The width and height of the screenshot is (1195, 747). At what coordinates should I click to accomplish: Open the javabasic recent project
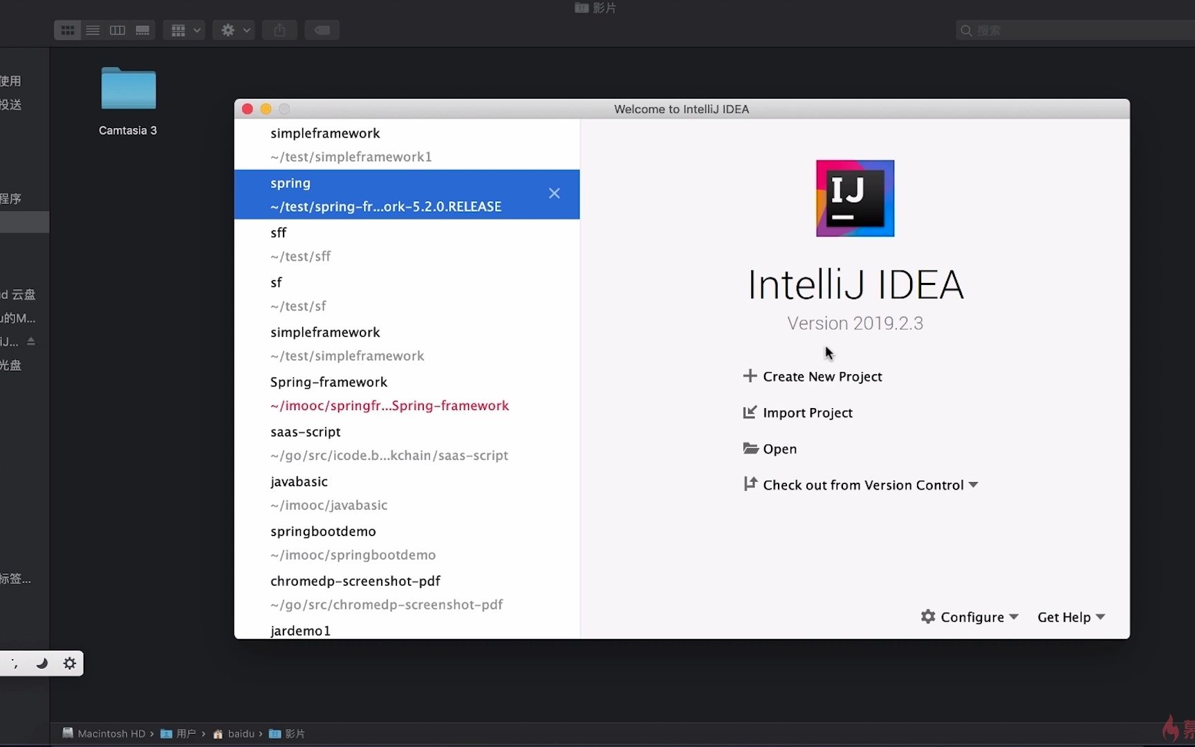point(407,493)
